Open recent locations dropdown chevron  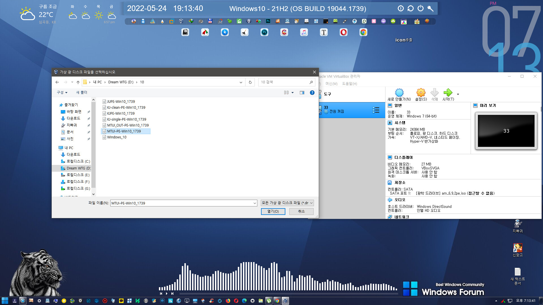click(72, 82)
